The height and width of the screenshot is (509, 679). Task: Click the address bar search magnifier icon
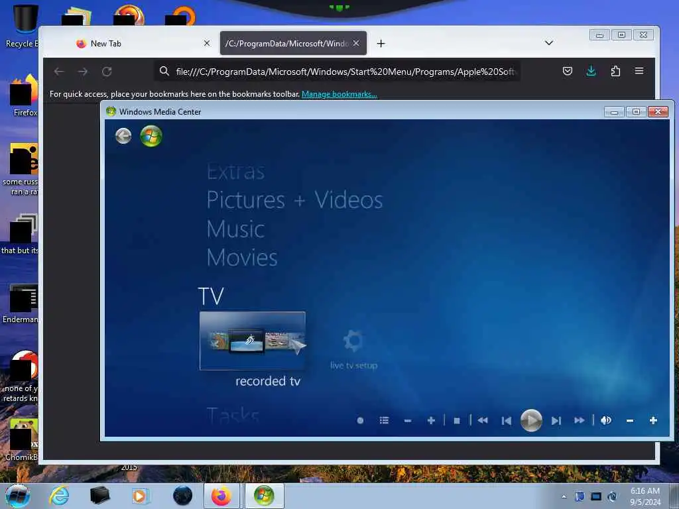click(164, 71)
